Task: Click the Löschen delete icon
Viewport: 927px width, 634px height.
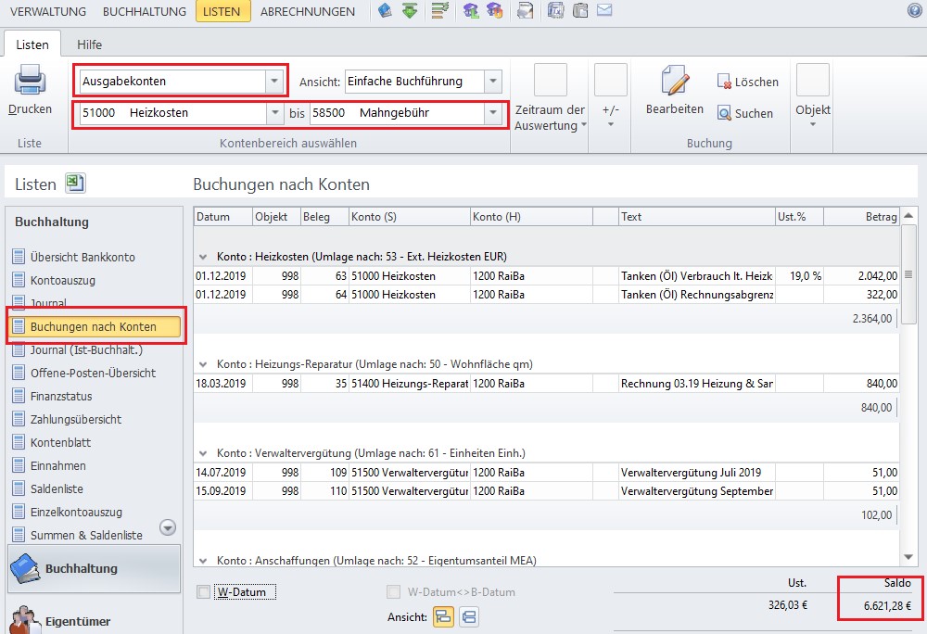Action: (x=725, y=82)
